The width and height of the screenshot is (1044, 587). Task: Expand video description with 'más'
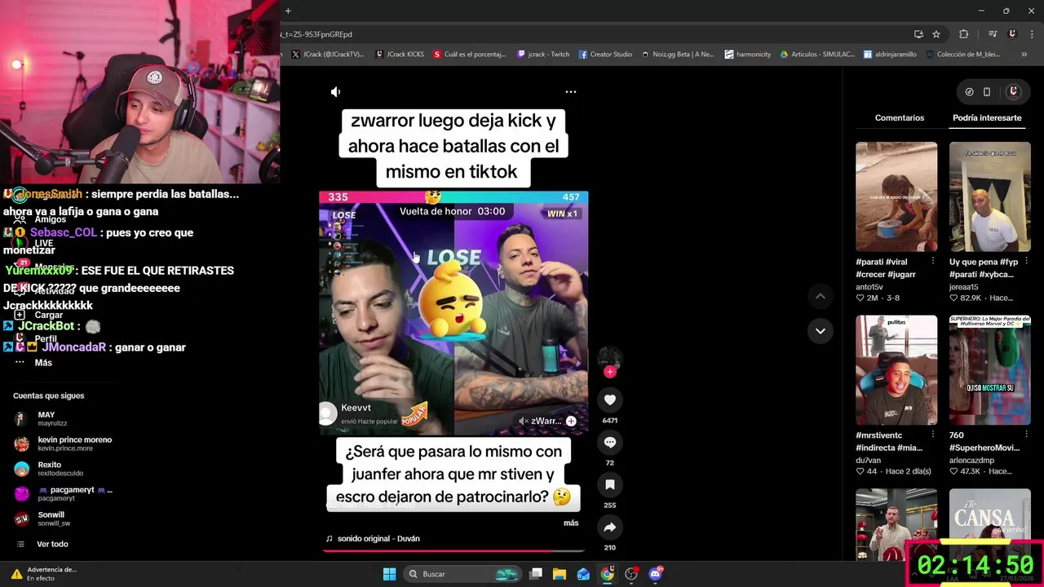[571, 523]
